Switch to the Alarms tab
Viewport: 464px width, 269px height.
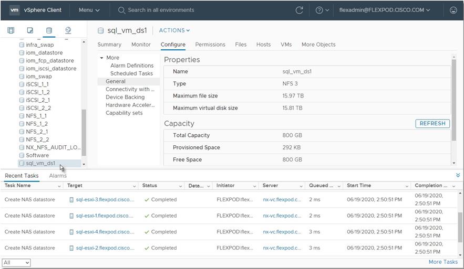[58, 176]
